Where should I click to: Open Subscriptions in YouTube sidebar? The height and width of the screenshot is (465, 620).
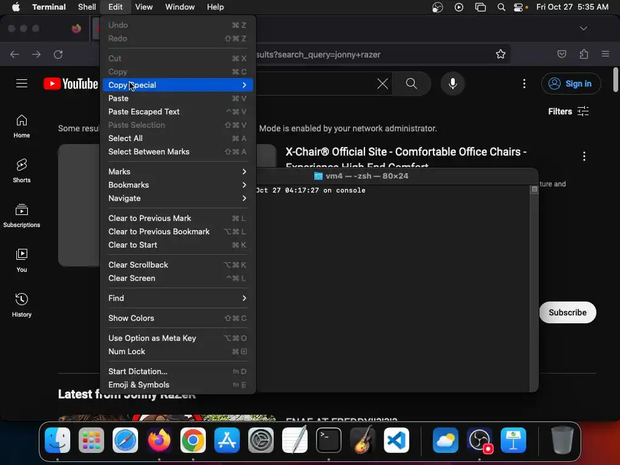22,216
